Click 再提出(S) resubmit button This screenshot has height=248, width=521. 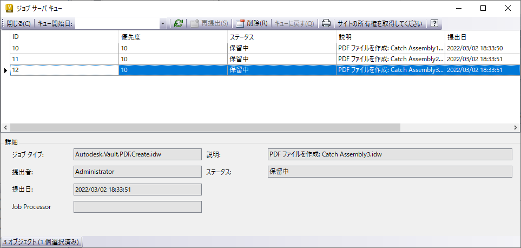[x=209, y=24]
